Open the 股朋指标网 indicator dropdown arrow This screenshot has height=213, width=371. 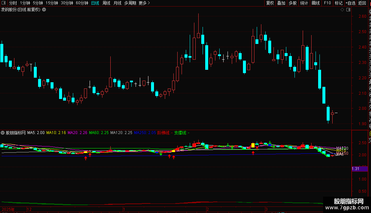pyautogui.click(x=3, y=133)
